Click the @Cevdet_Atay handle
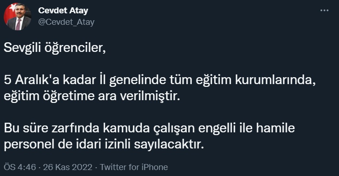 66,22
